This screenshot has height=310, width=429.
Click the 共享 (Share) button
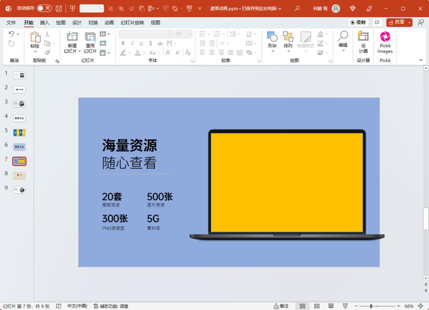click(x=399, y=22)
